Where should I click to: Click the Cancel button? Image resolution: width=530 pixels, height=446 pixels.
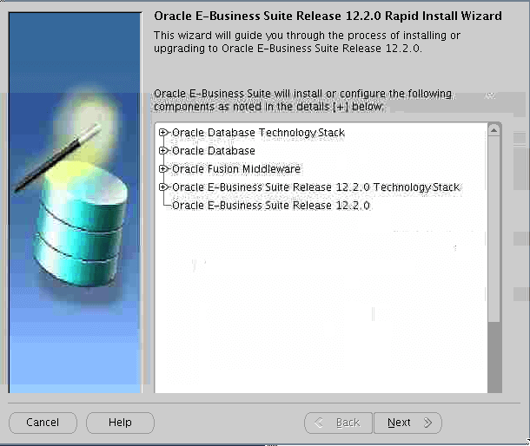[43, 423]
